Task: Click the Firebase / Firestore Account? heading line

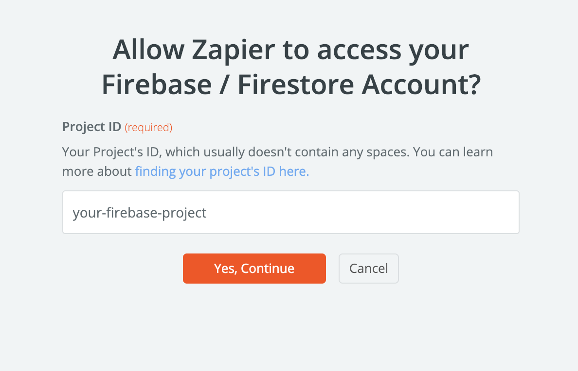Action: tap(290, 85)
